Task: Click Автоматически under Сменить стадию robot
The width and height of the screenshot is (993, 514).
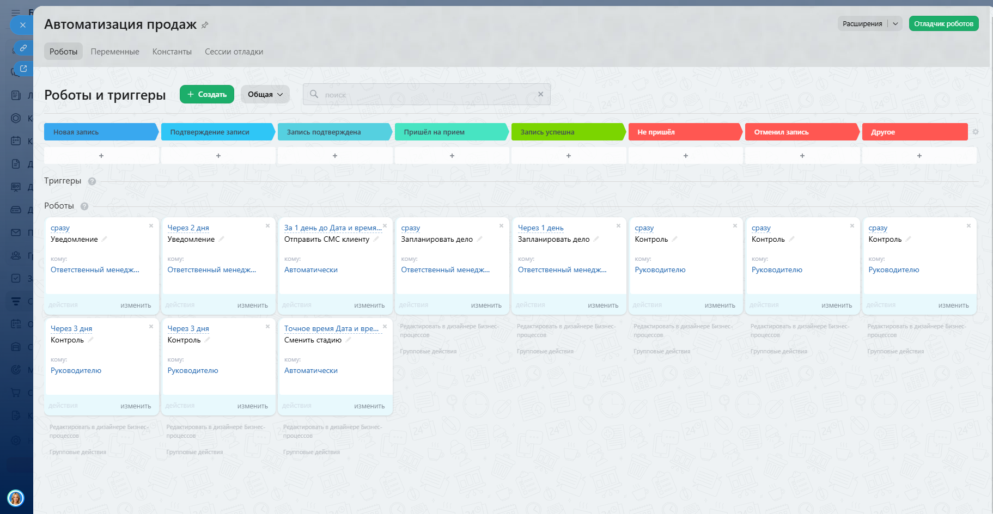Action: [311, 370]
